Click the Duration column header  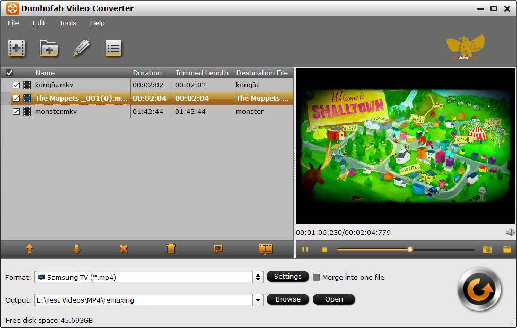pos(147,73)
